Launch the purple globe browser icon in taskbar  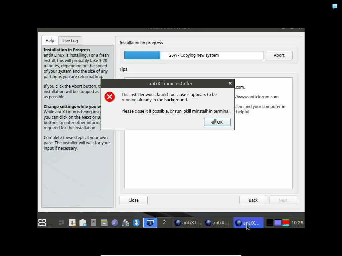115,222
